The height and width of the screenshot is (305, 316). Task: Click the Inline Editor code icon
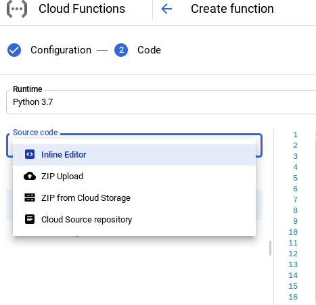pos(30,155)
